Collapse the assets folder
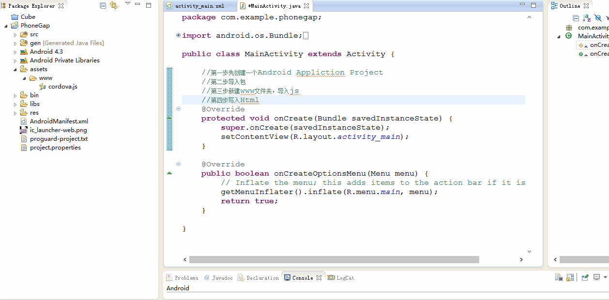 (x=15, y=69)
